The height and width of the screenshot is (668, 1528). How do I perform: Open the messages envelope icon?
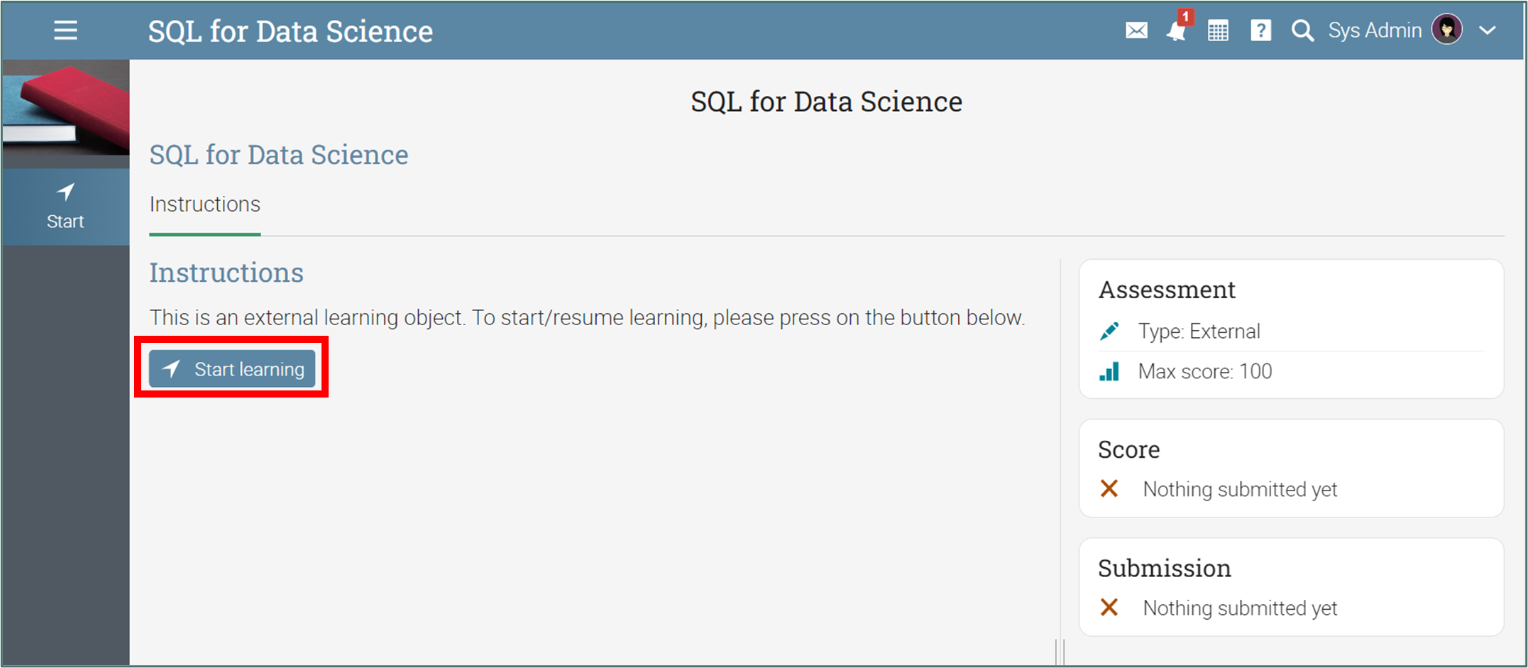pos(1136,31)
